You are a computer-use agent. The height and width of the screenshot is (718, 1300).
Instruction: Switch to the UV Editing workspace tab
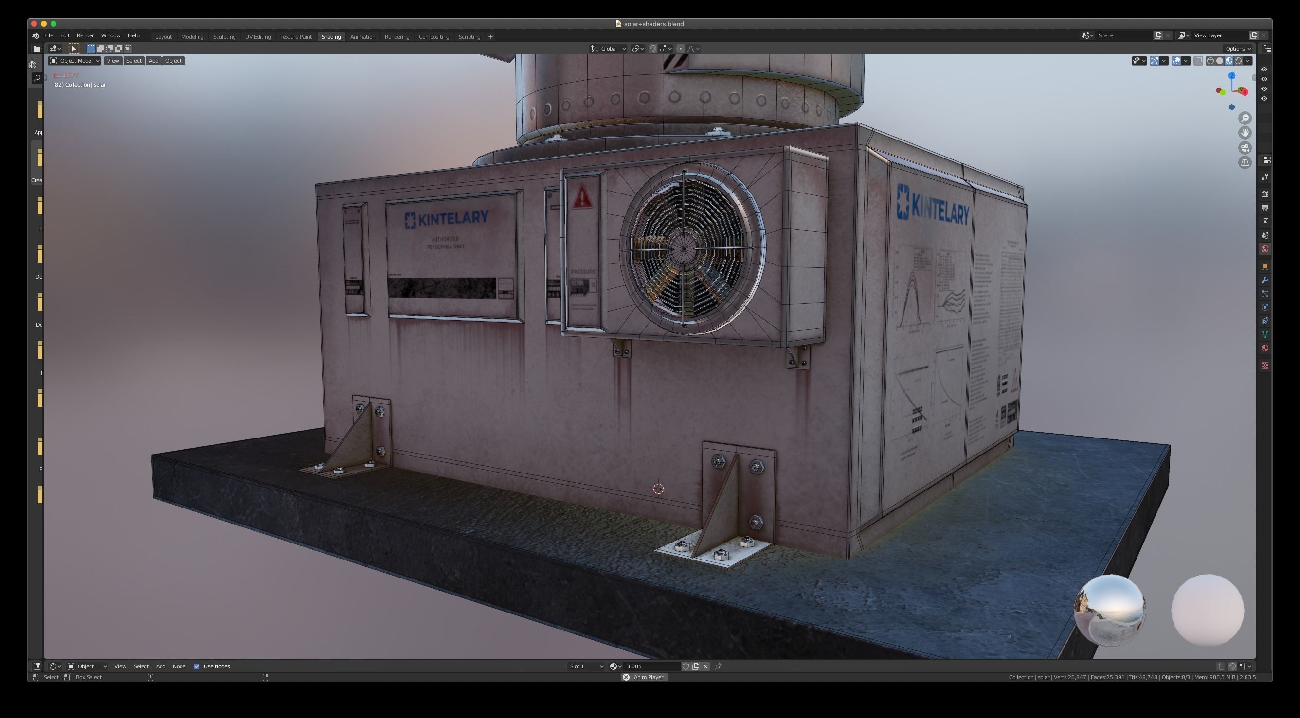(x=257, y=37)
